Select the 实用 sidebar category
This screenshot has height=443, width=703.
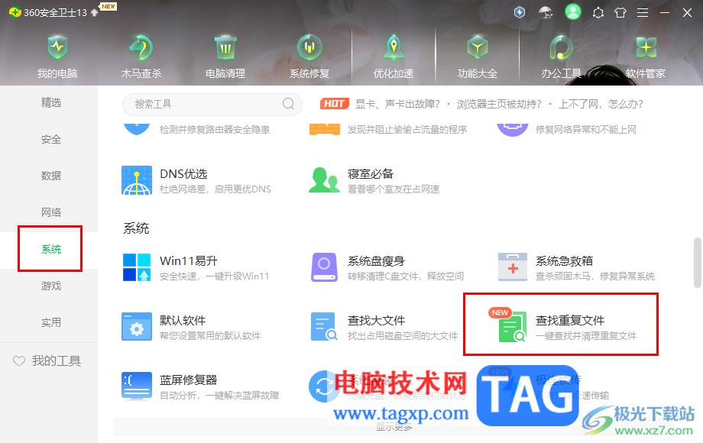click(x=51, y=322)
